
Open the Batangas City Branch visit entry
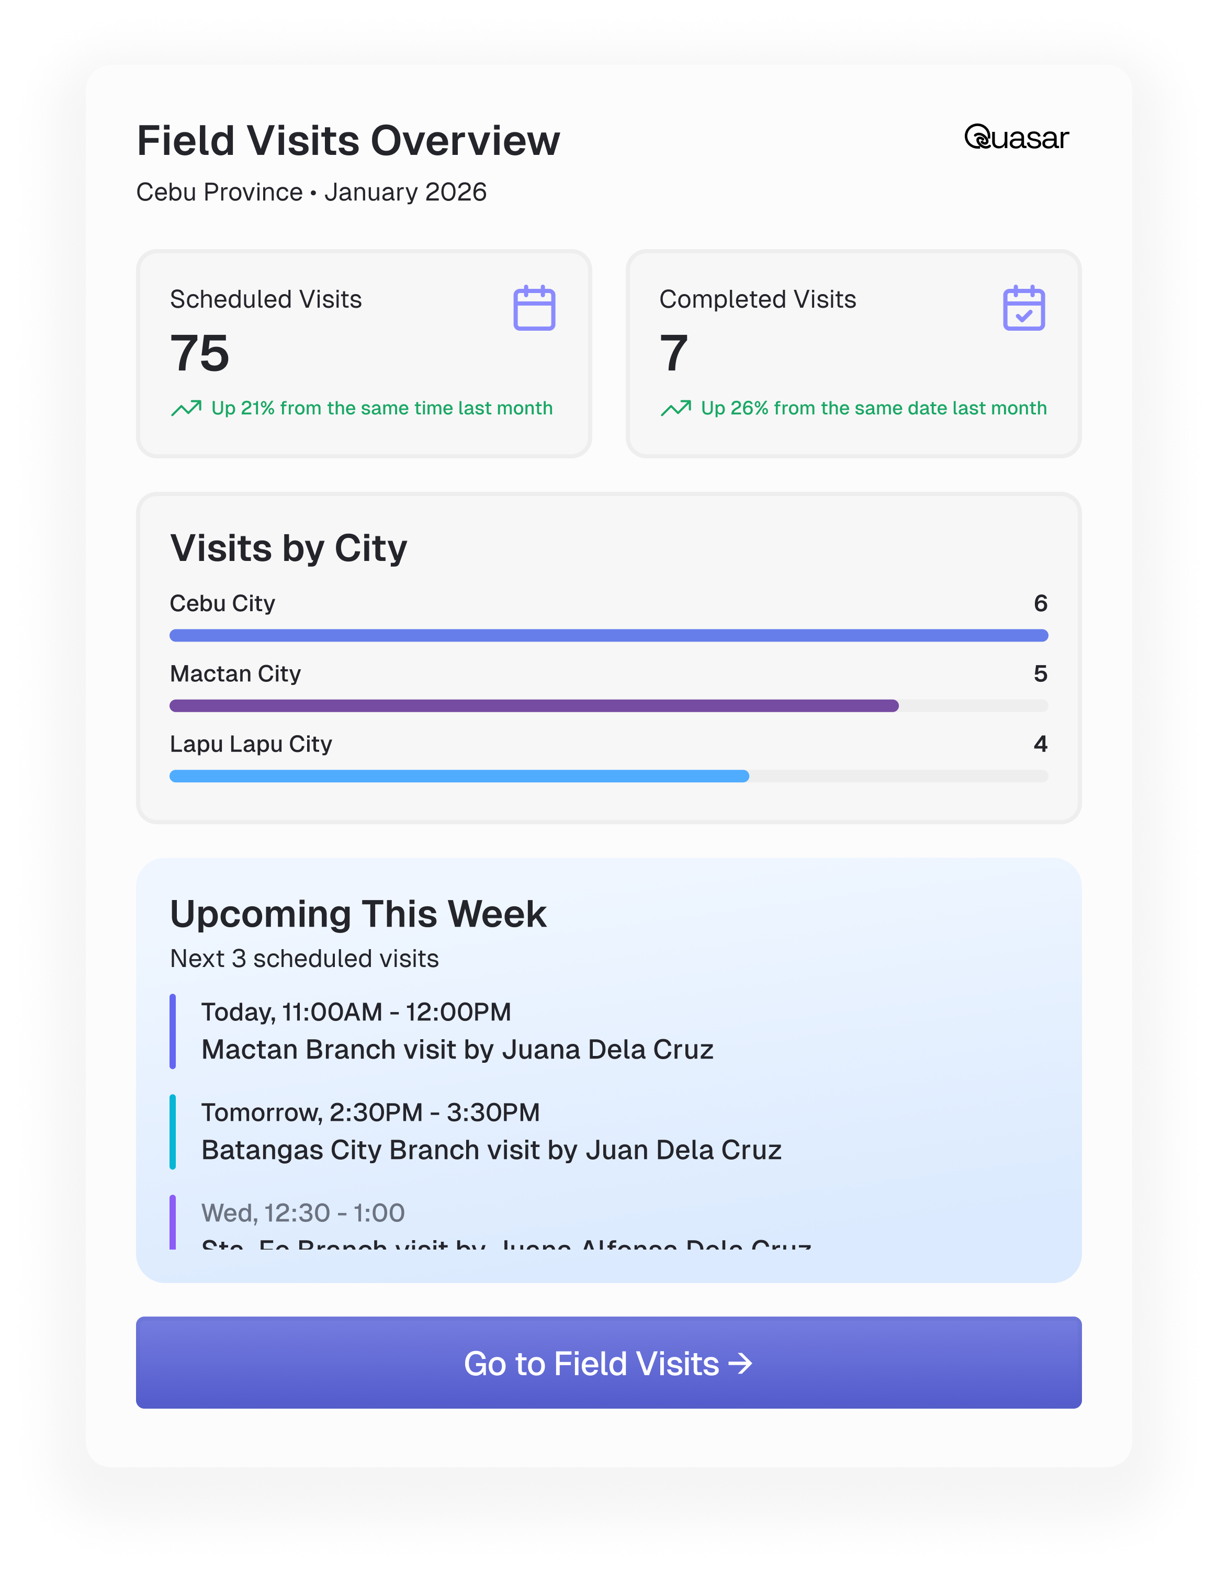pyautogui.click(x=491, y=1150)
